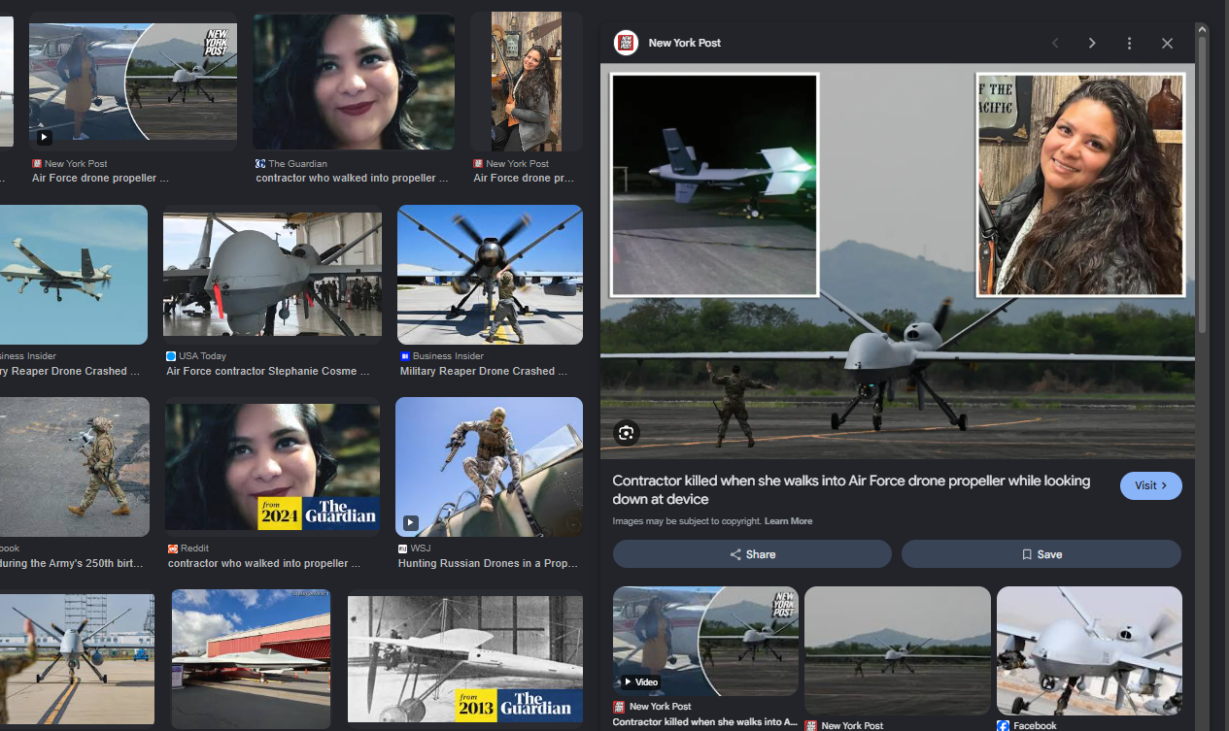Open Business Insider spinning propeller drone image
The height and width of the screenshot is (731, 1229).
coord(490,275)
